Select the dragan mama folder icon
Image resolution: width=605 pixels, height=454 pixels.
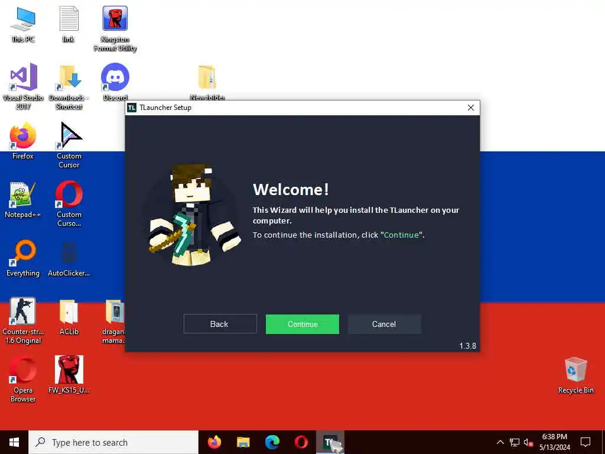tap(114, 321)
